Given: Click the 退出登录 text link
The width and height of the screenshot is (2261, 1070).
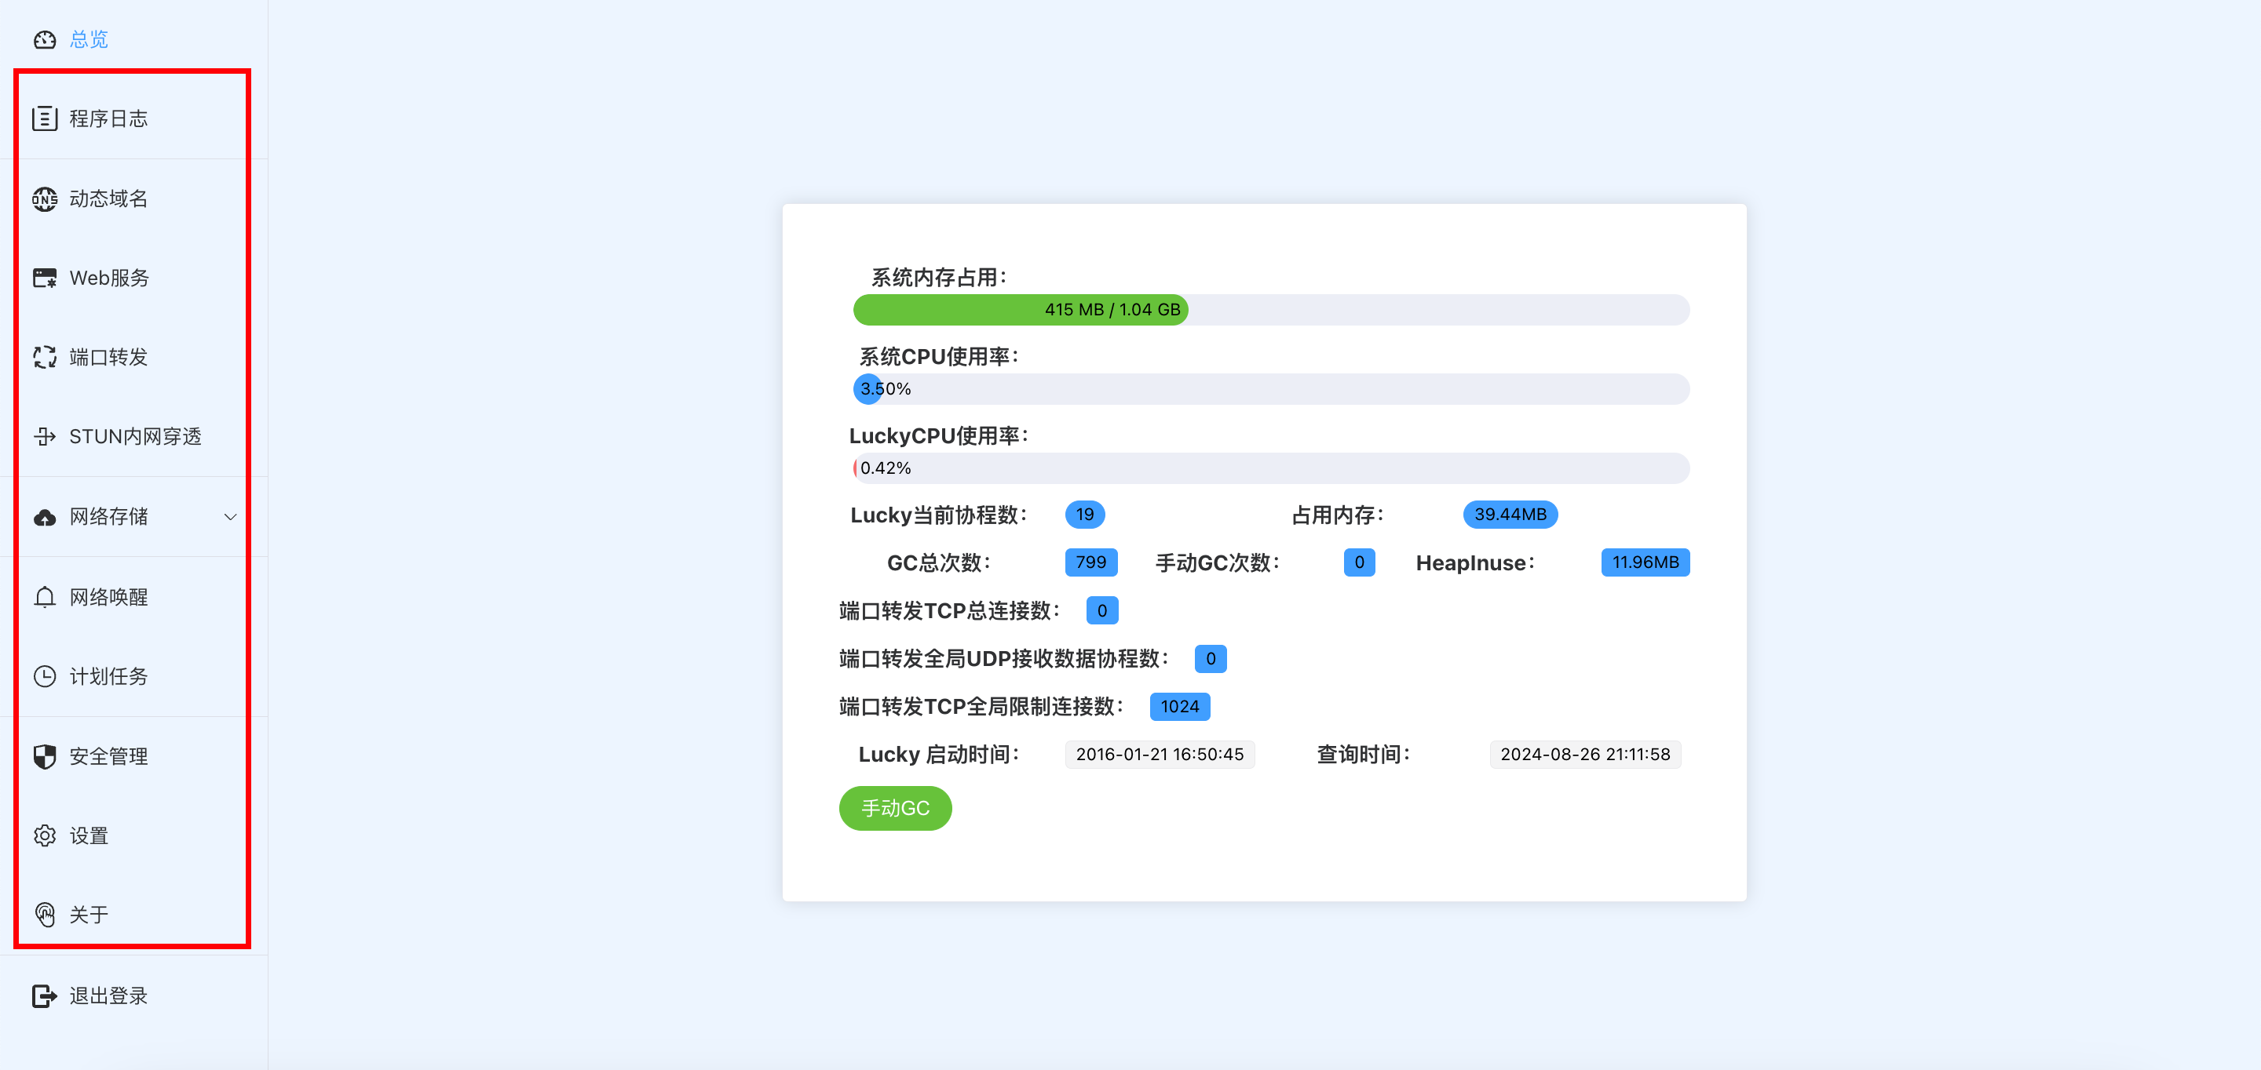Looking at the screenshot, I should click(x=109, y=995).
